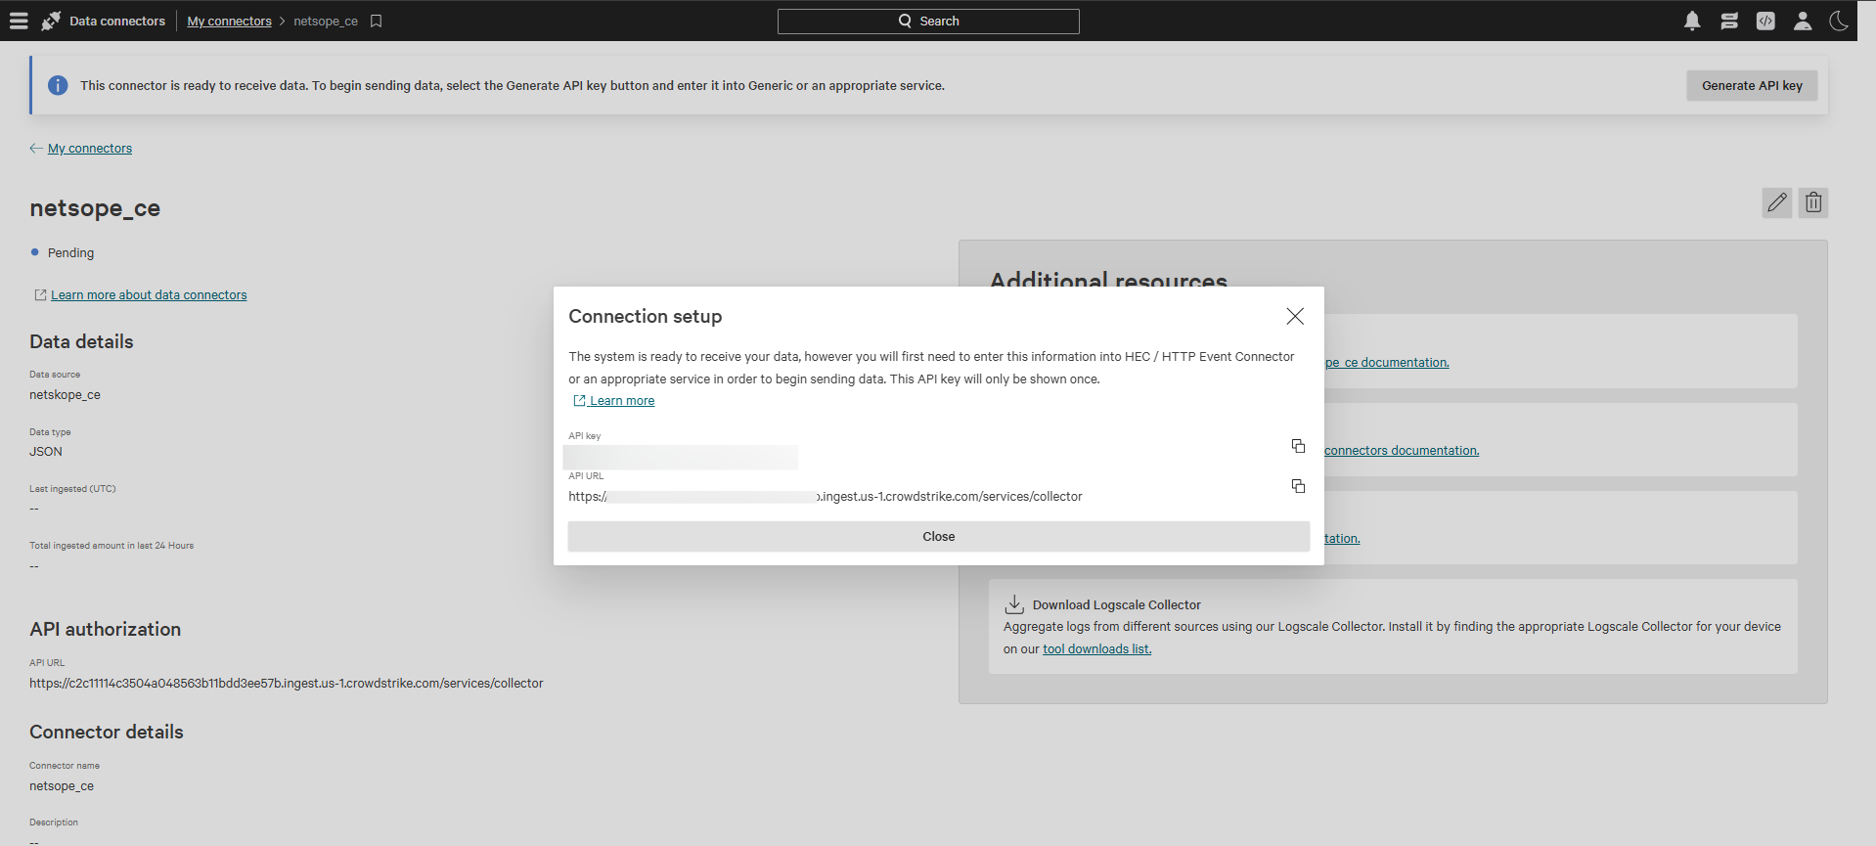Viewport: 1876px width, 846px height.
Task: Click the Connector name value netsope_ce
Action: (x=62, y=786)
